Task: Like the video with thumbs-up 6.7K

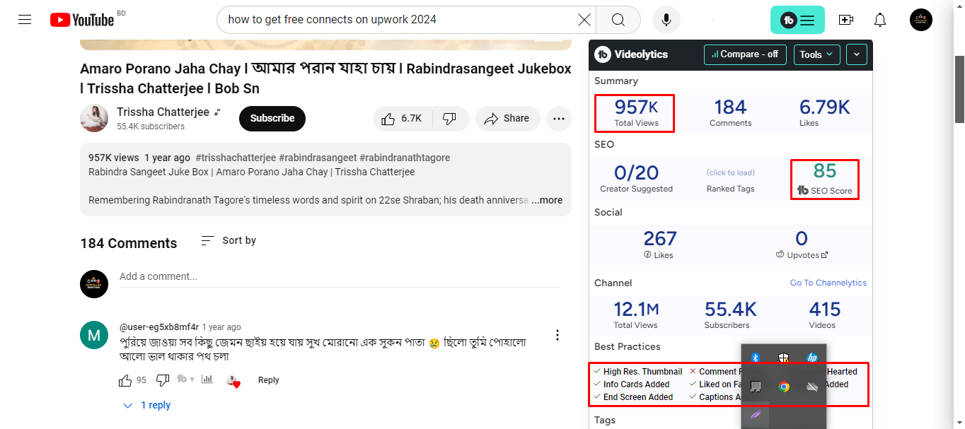Action: click(402, 119)
